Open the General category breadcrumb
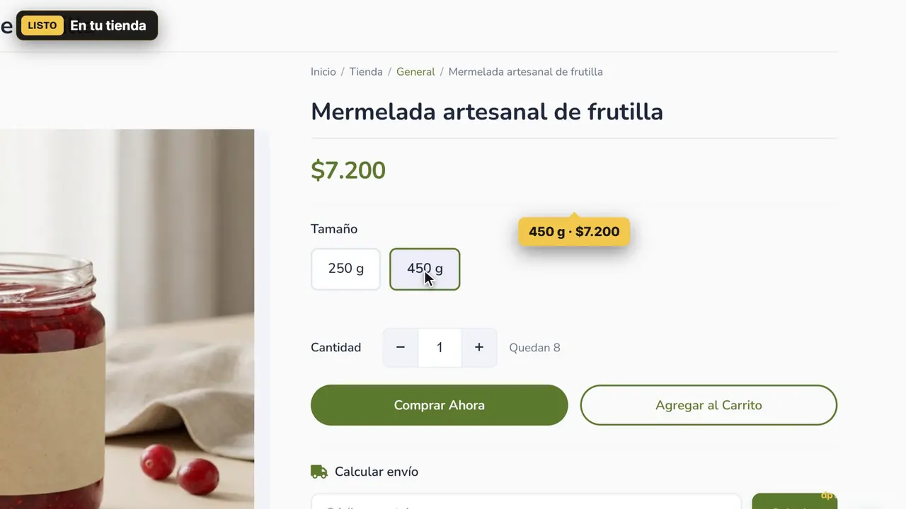This screenshot has width=906, height=509. tap(415, 71)
